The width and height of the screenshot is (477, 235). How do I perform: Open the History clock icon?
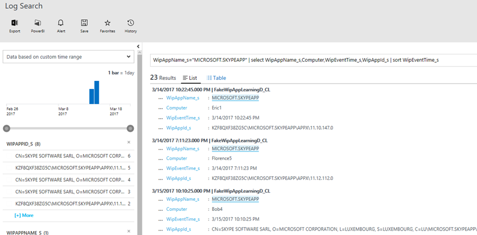point(131,23)
